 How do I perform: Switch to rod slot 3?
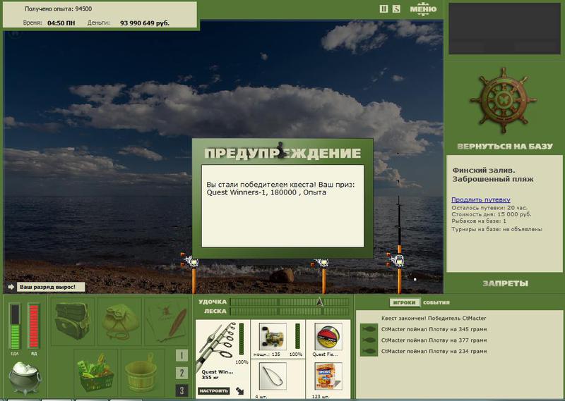click(182, 390)
